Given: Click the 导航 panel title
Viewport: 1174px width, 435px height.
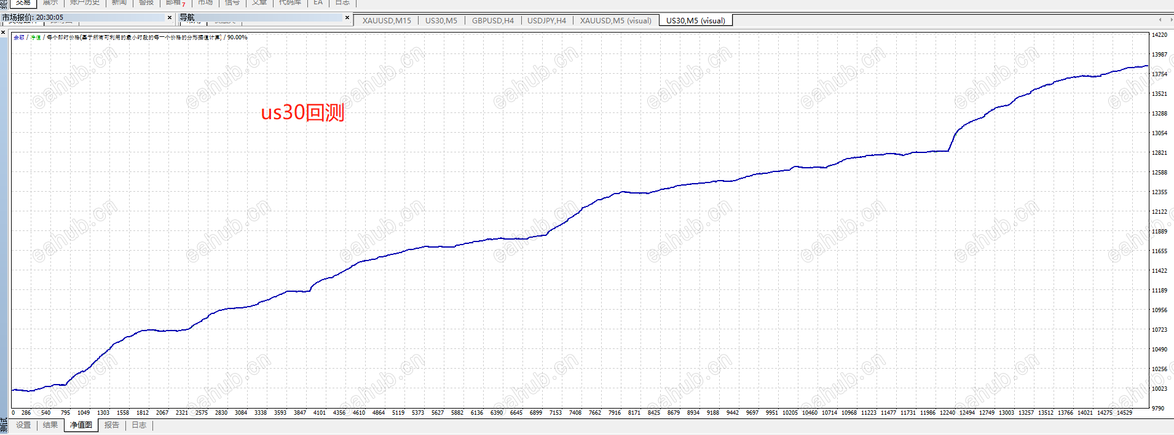Looking at the screenshot, I should pos(187,18).
